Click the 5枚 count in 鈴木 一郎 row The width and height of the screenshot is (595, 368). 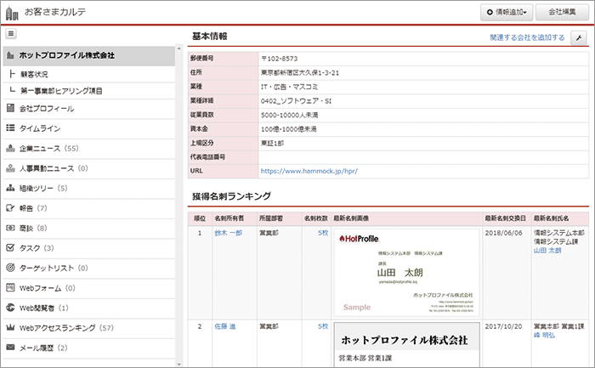[323, 233]
